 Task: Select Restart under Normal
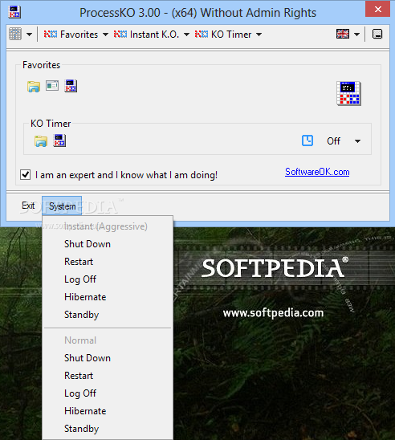click(108, 376)
